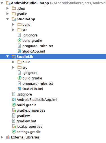Screen dimensions: 106x143
Task: Click the root build.gradle Gradle icon
Action: point(14,105)
